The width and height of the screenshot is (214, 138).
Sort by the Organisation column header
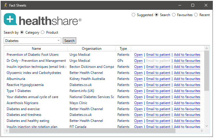pyautogui.click(x=91, y=49)
